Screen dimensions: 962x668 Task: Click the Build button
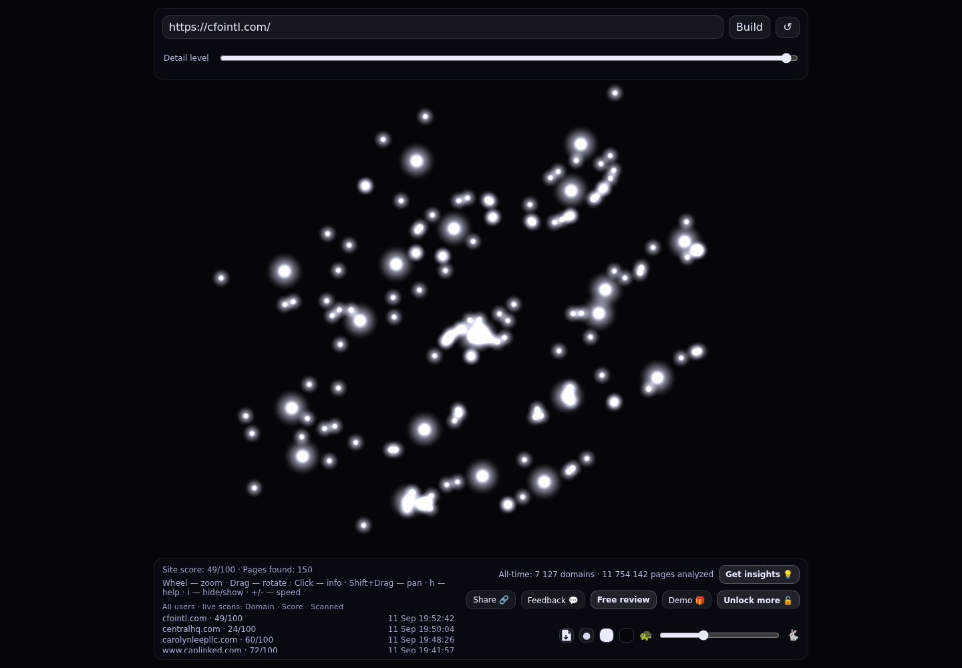750,27
